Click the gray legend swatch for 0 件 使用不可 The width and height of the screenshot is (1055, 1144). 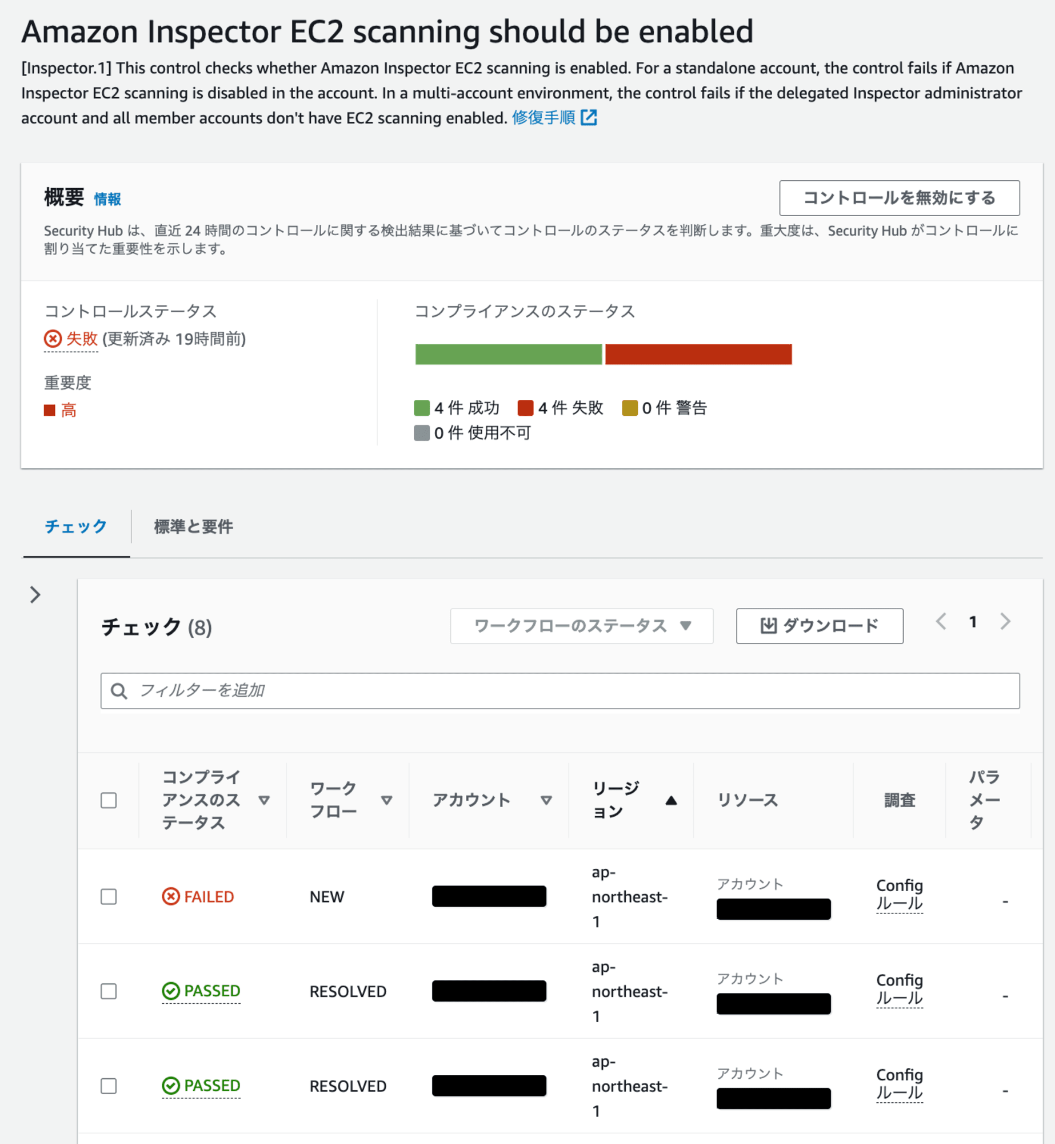422,433
